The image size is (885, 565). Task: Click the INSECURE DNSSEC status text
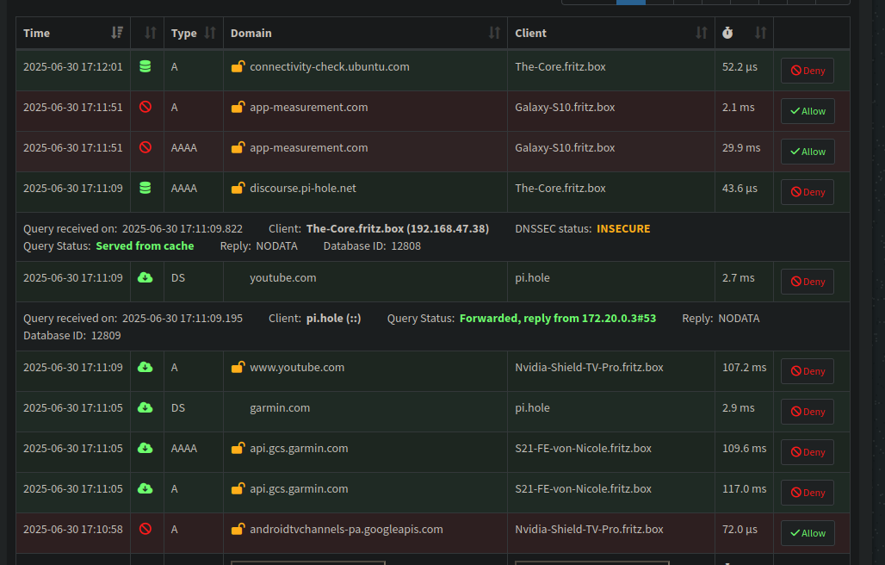coord(623,228)
